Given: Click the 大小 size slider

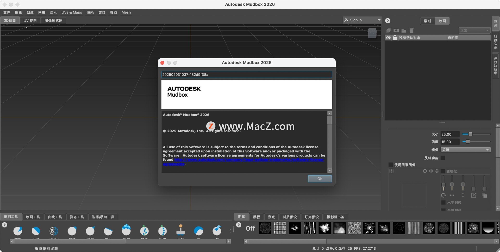Looking at the screenshot, I should click(x=476, y=134).
